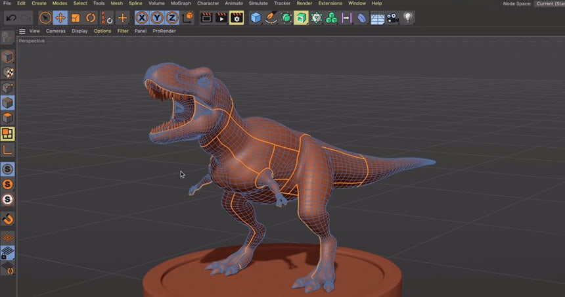Image resolution: width=565 pixels, height=297 pixels.
Task: Click Render to Picture Viewer icon
Action: pyautogui.click(x=221, y=18)
